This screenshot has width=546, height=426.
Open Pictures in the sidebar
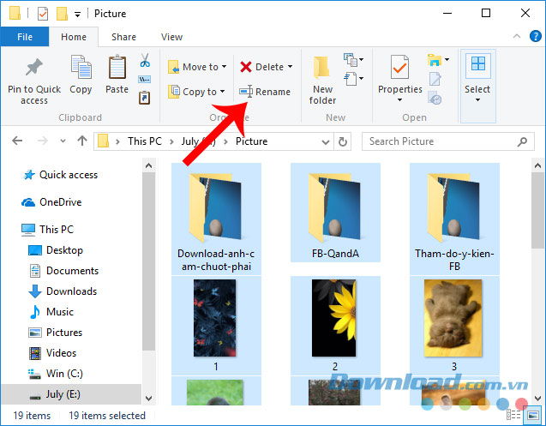pos(56,333)
